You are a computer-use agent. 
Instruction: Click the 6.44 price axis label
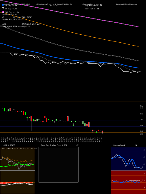[142, 126]
